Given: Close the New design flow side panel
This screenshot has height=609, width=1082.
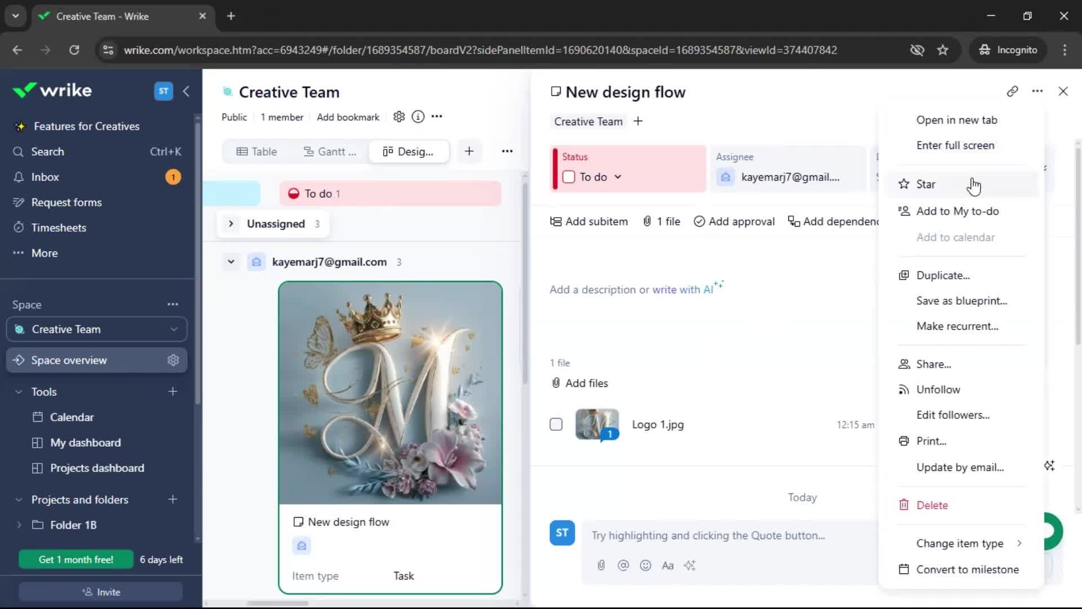Looking at the screenshot, I should point(1063,91).
